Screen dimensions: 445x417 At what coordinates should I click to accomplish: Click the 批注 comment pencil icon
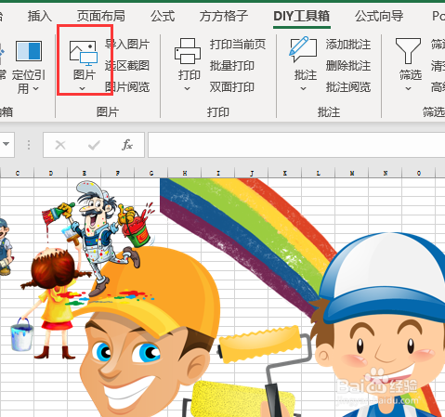[303, 49]
